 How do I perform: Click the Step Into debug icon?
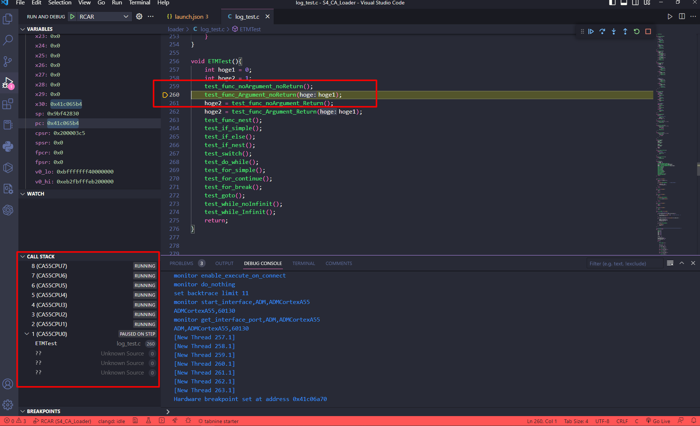614,32
